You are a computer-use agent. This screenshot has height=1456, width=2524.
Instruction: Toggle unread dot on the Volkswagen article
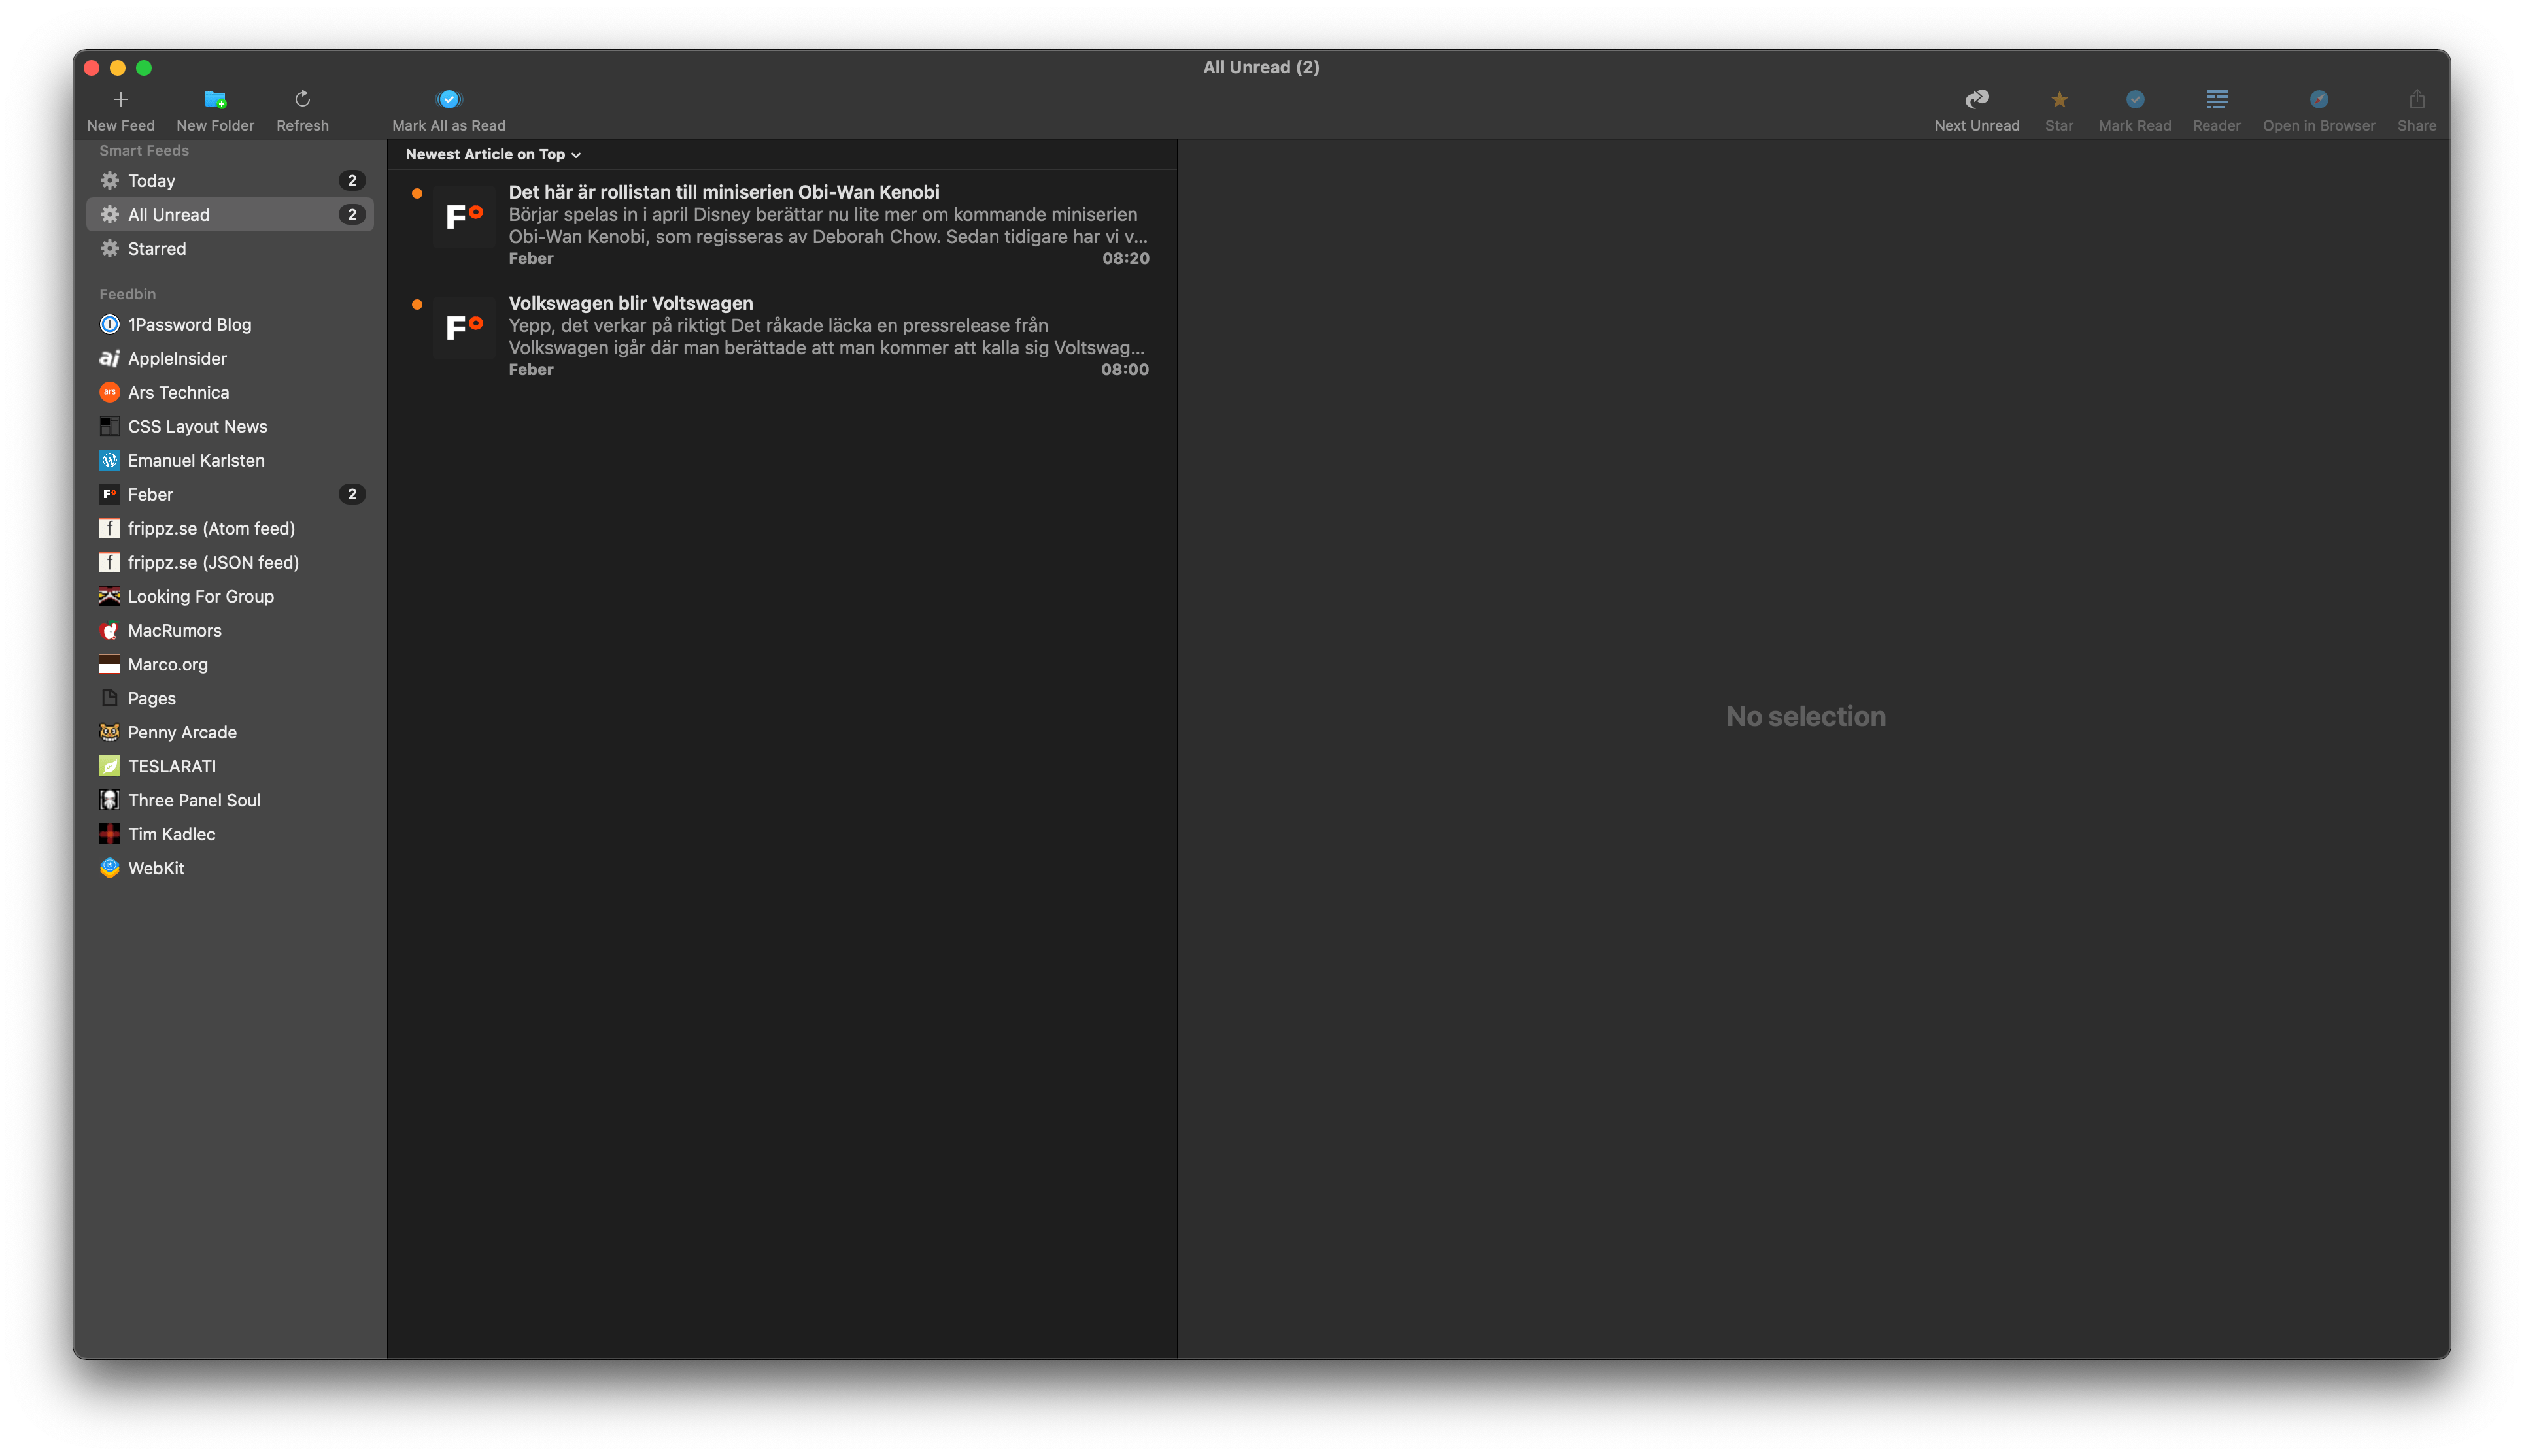[x=417, y=305]
